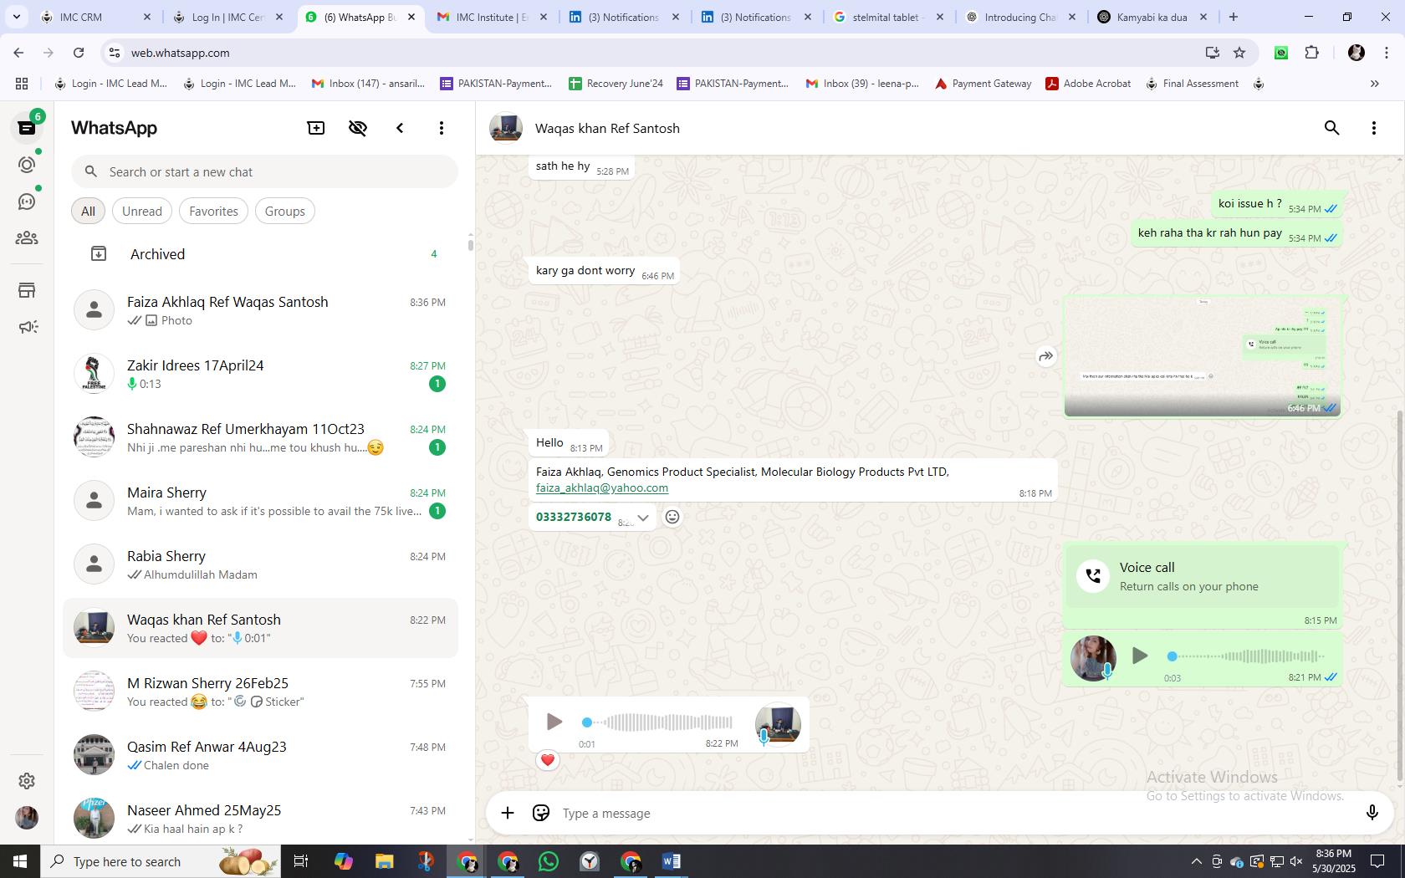Open Qasim Ref Anwar 4Aug23 chat
The height and width of the screenshot is (878, 1405).
[261, 755]
